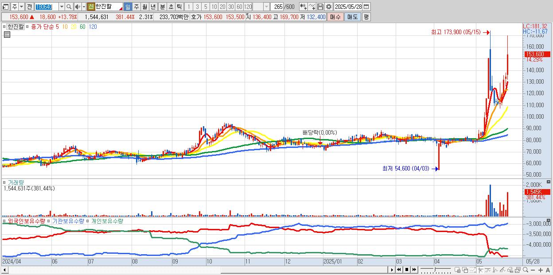The image size is (553, 275).
Task: Switch to the 분 minute period tab
Action: tap(162, 7)
